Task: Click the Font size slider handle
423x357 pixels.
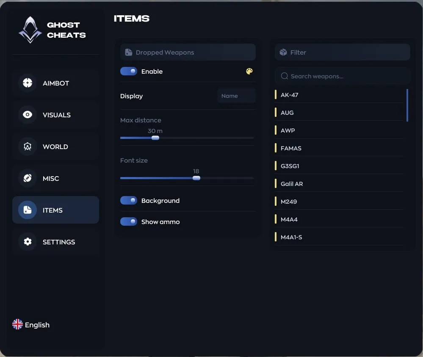Action: [196, 178]
